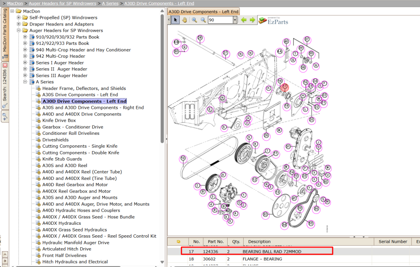Select the hand pan tool
This screenshot has width=420, height=267.
pos(184,20)
